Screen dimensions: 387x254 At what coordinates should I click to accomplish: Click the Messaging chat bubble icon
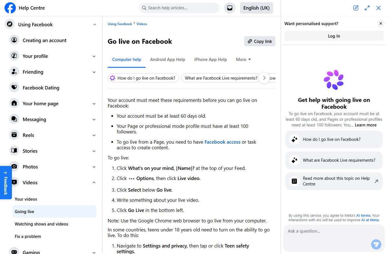14,119
